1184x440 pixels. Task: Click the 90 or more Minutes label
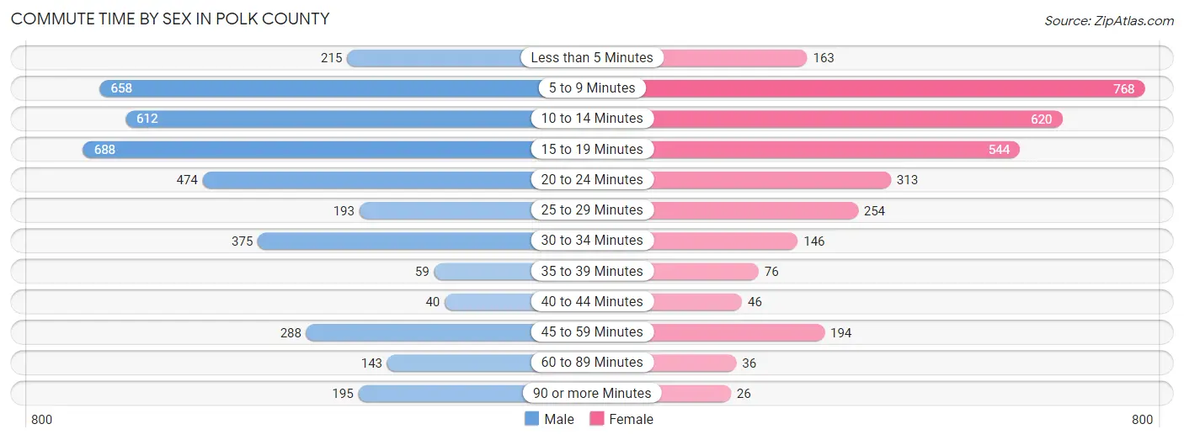point(592,393)
